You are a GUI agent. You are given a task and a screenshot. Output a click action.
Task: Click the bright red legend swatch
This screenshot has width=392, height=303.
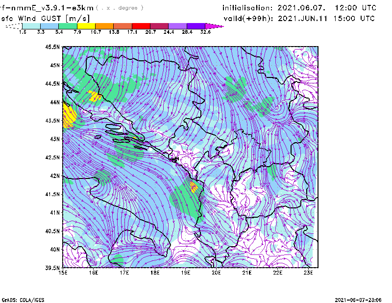(141, 25)
